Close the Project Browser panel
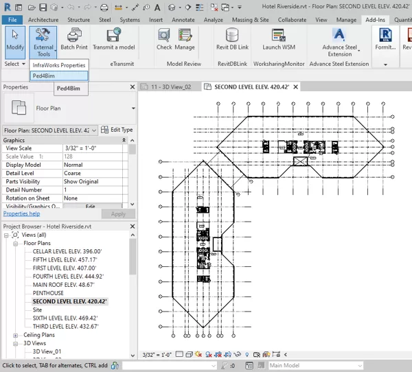 point(133,226)
